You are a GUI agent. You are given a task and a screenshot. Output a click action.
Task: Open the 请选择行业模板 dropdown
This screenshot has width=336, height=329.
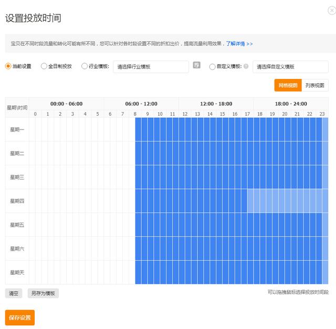pyautogui.click(x=151, y=67)
